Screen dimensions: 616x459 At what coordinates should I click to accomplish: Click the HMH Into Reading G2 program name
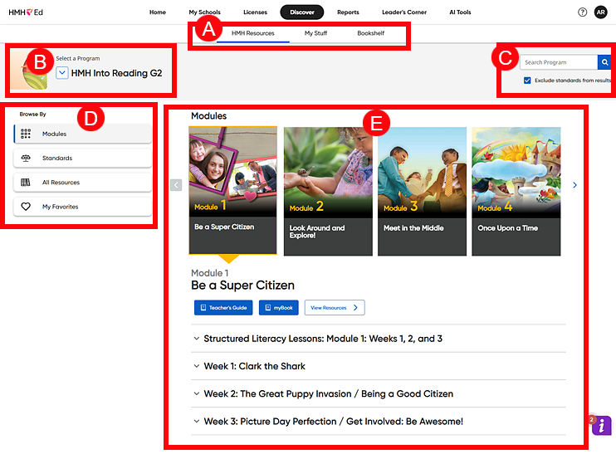coord(117,73)
